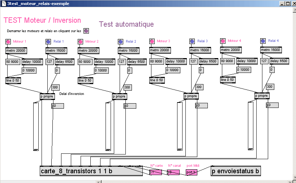Select the carte_8_transistors 1 1 b object

[91, 171]
